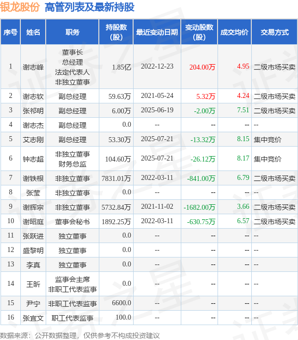Click the name 谢志杰
Image resolution: width=298 pixels, height=340 pixels.
[33, 125]
